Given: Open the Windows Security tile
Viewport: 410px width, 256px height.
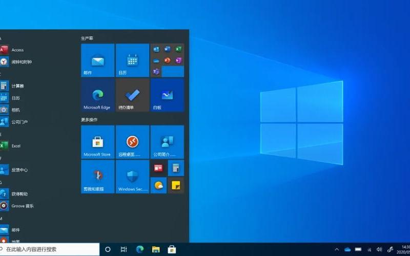Looking at the screenshot, I should 132,177.
